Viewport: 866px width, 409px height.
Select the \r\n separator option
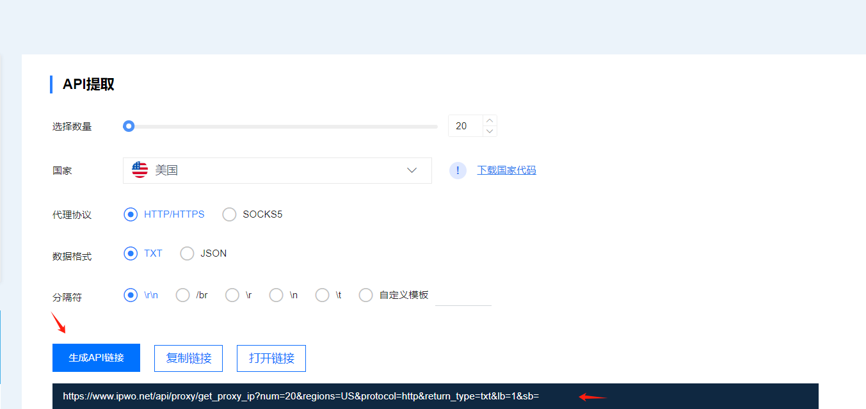point(131,295)
